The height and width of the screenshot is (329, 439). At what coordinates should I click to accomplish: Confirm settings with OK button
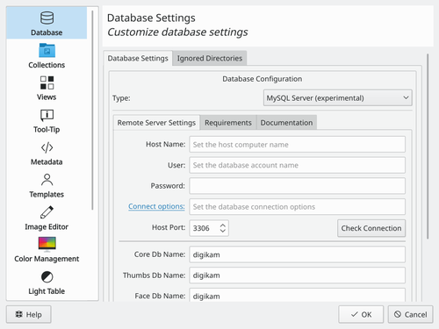tap(361, 314)
